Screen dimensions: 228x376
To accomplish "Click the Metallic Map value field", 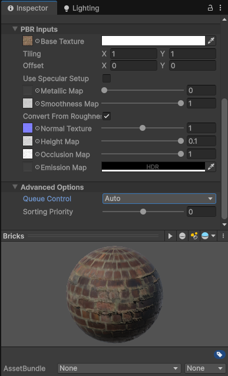I will coord(201,90).
